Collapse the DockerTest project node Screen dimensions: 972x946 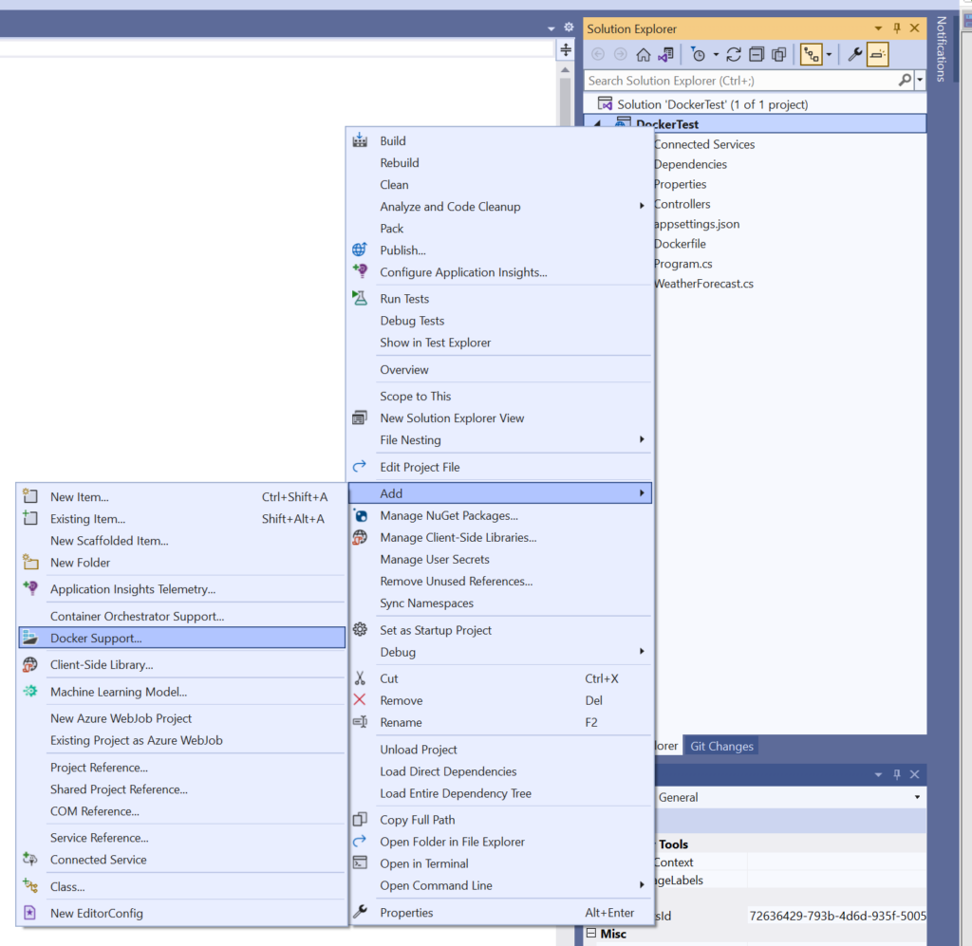pos(598,124)
